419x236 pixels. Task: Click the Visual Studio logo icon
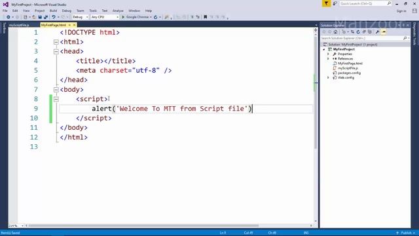(x=5, y=5)
